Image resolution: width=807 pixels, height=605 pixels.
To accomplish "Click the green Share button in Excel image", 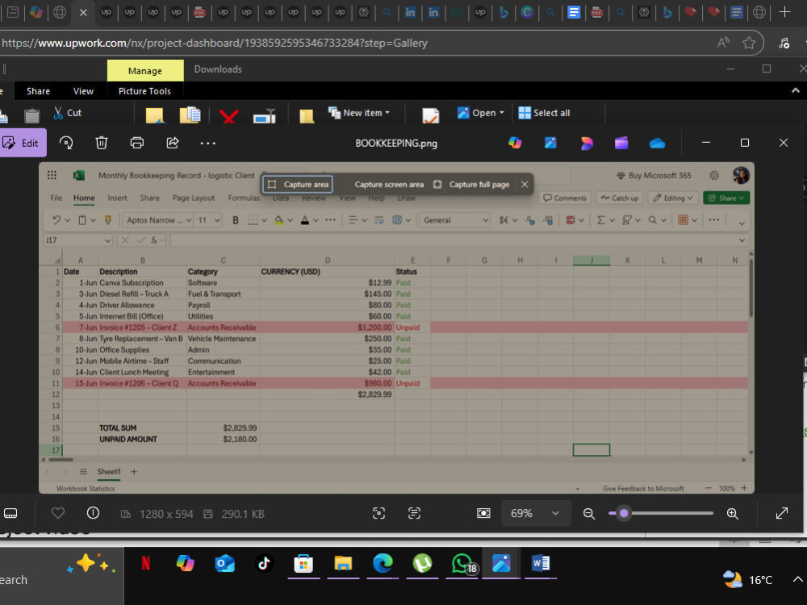I will [726, 198].
